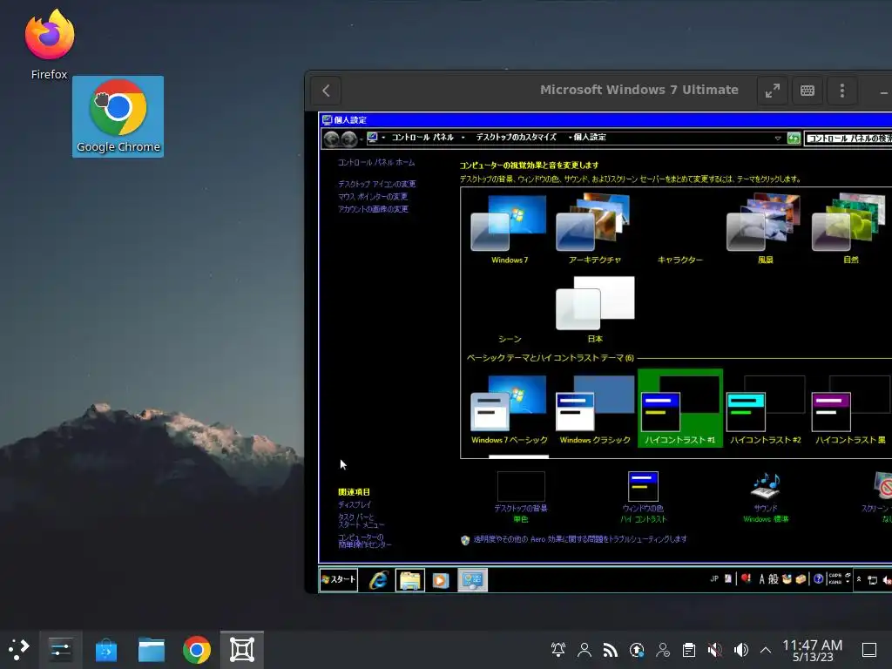Viewport: 892px width, 669px height.
Task: Open the Aero troubleshooting link
Action: coord(579,539)
